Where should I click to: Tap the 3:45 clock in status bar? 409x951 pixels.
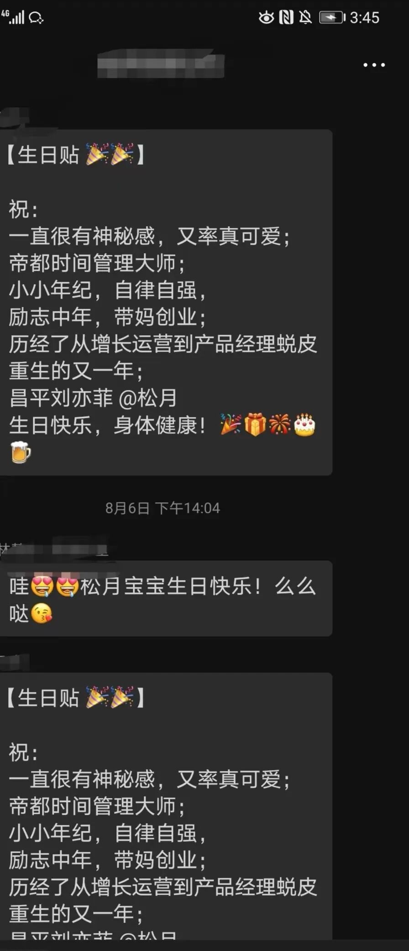[x=364, y=17]
